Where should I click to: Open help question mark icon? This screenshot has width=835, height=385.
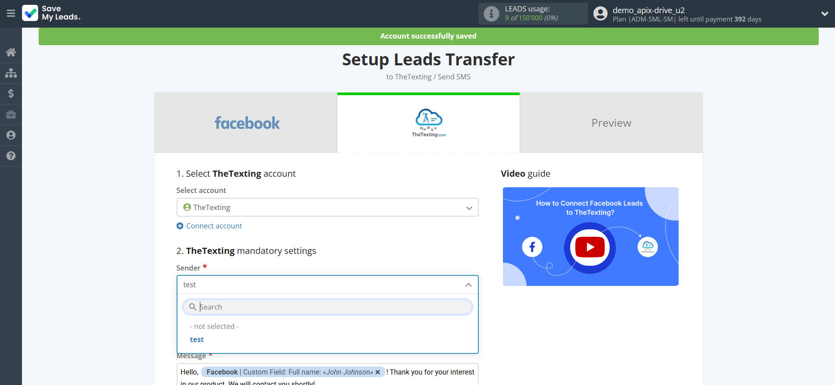point(11,156)
